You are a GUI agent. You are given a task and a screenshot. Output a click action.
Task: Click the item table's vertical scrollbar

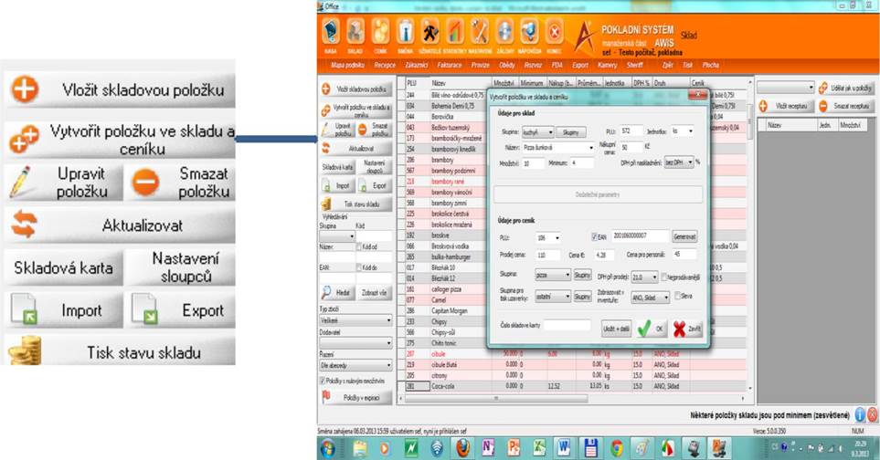click(750, 120)
